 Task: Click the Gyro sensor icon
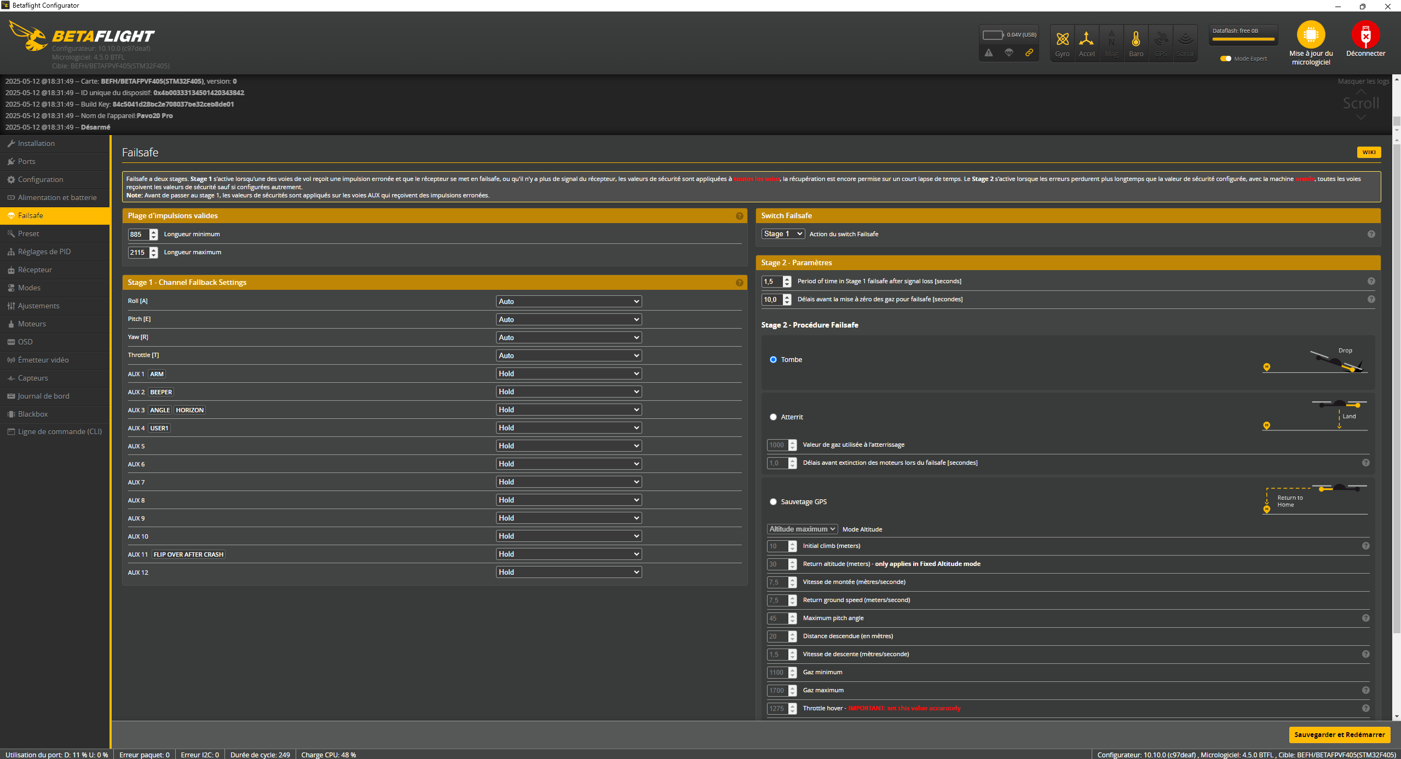coord(1062,39)
